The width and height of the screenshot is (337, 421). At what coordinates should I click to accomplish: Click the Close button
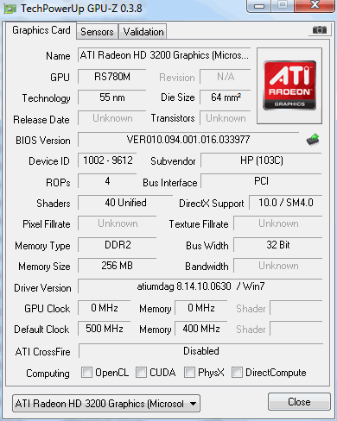pyautogui.click(x=299, y=402)
